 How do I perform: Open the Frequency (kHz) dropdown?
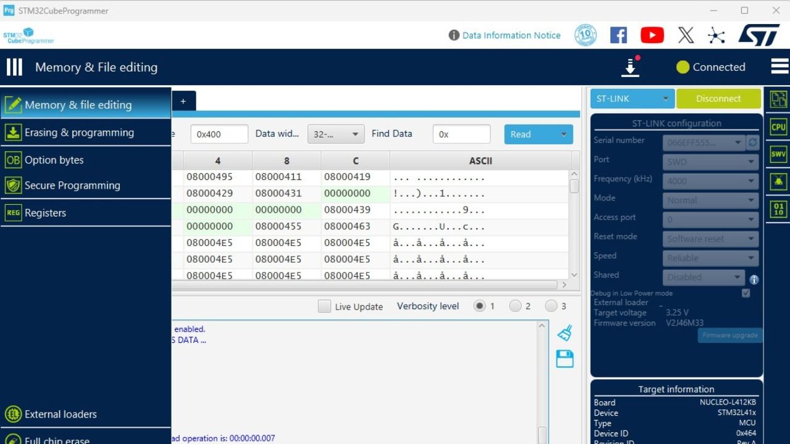[x=711, y=181]
